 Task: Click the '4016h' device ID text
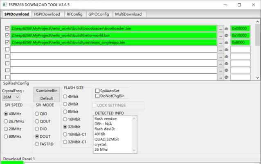(100, 134)
